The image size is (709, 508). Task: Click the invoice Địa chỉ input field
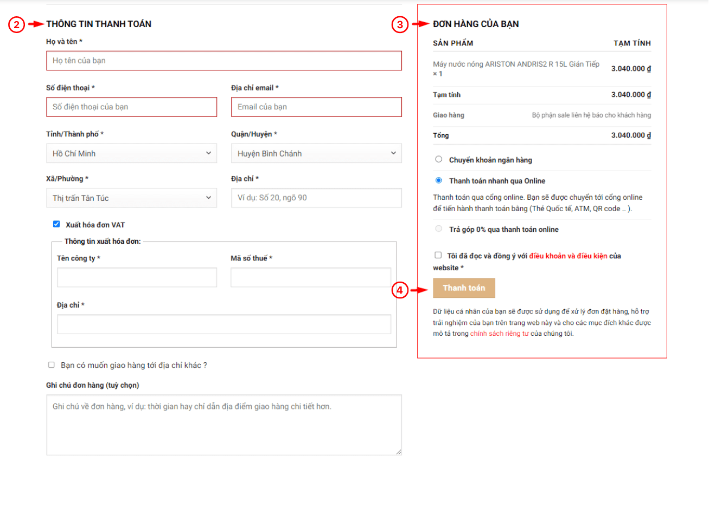point(224,324)
